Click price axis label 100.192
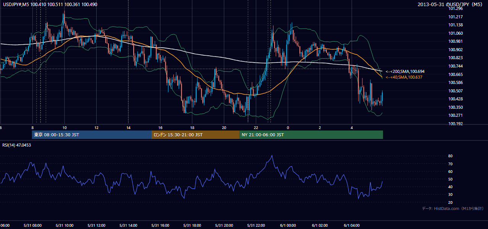The image size is (488, 229). coord(456,124)
